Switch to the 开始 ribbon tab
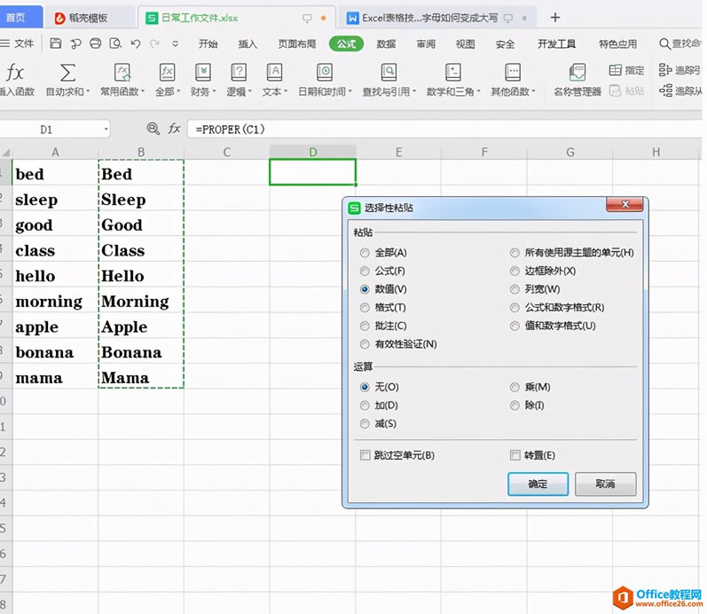The width and height of the screenshot is (707, 614). click(208, 43)
